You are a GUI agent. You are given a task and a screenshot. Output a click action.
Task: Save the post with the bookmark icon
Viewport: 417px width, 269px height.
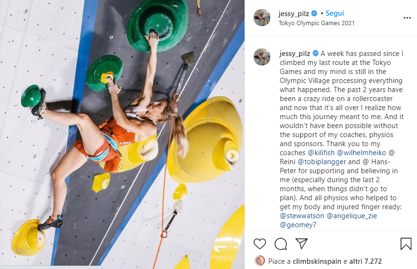click(406, 243)
